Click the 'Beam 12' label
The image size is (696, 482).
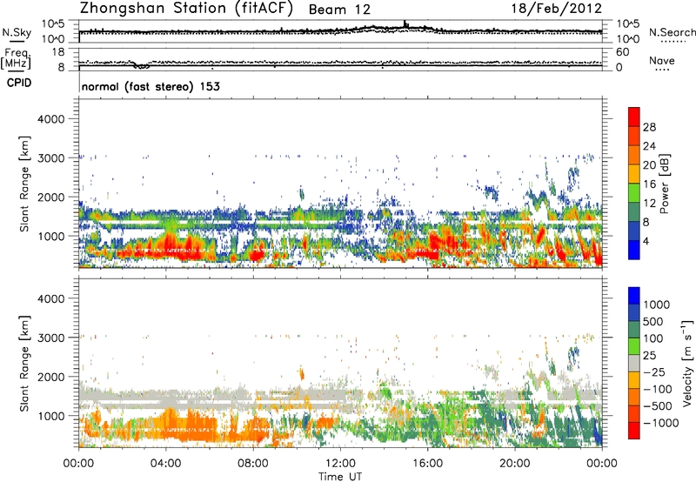point(339,10)
